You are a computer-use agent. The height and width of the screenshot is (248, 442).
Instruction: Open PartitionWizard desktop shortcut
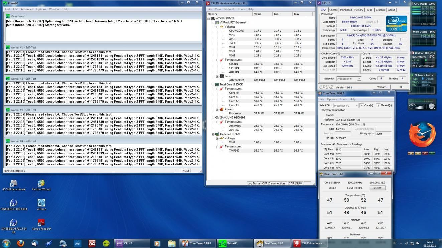point(41,185)
